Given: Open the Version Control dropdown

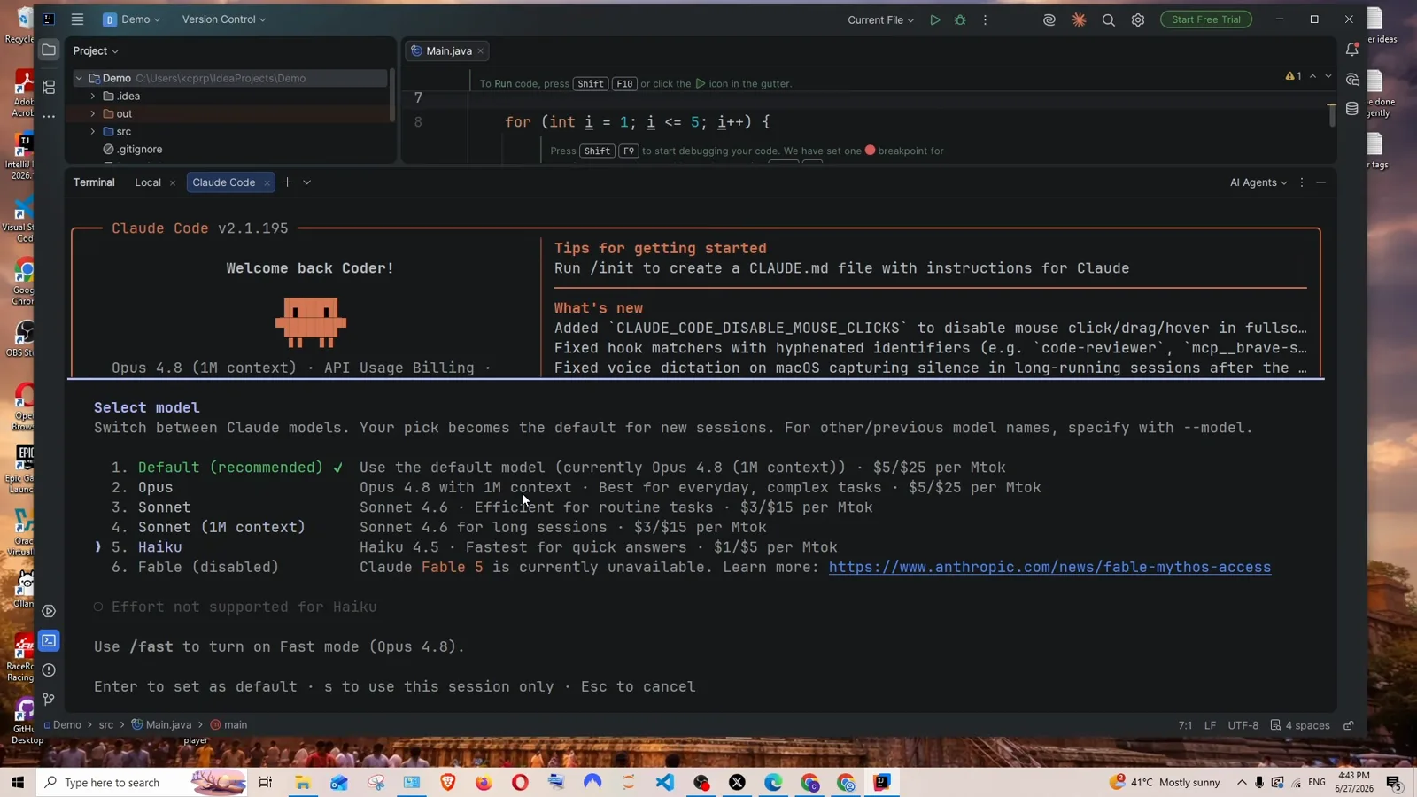Looking at the screenshot, I should [x=223, y=19].
